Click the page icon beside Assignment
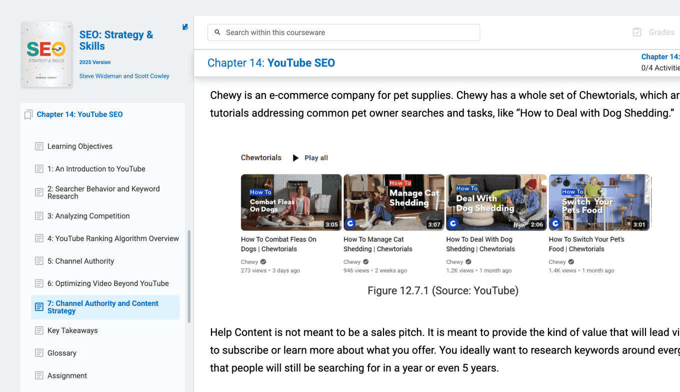Image resolution: width=680 pixels, height=392 pixels. 39,375
